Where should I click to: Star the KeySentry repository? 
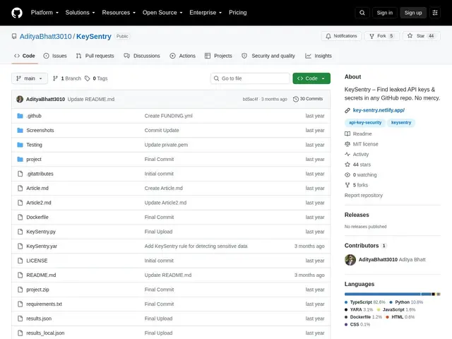(x=421, y=36)
